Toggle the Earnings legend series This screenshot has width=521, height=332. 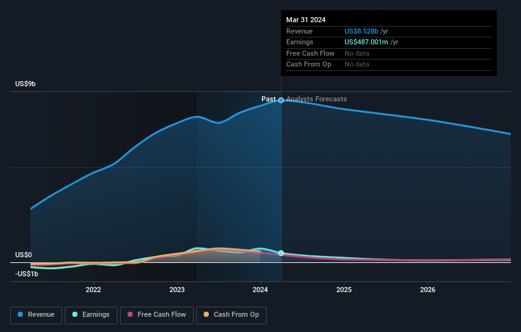(x=91, y=315)
